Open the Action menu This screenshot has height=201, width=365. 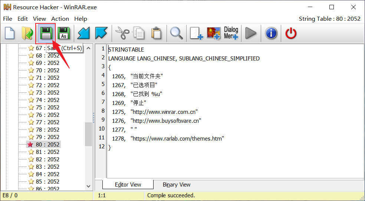coord(60,19)
